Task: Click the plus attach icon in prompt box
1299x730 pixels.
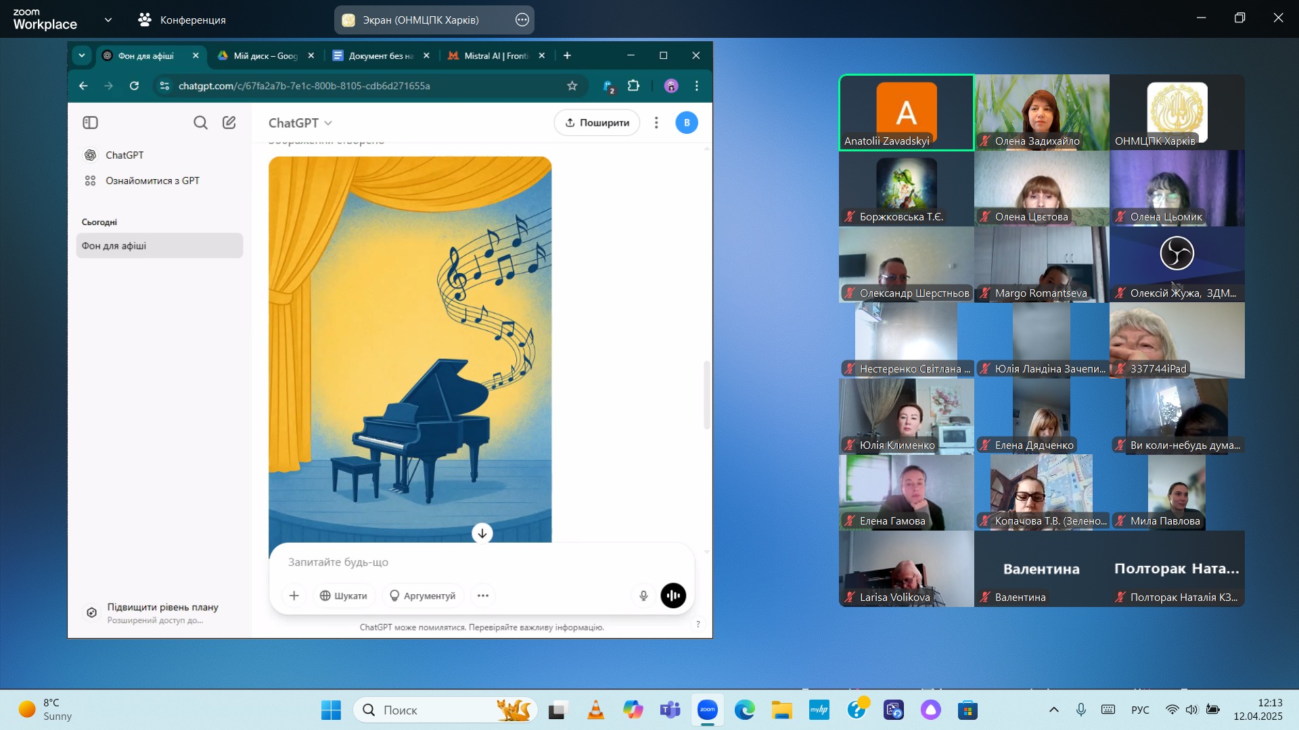Action: pos(294,595)
